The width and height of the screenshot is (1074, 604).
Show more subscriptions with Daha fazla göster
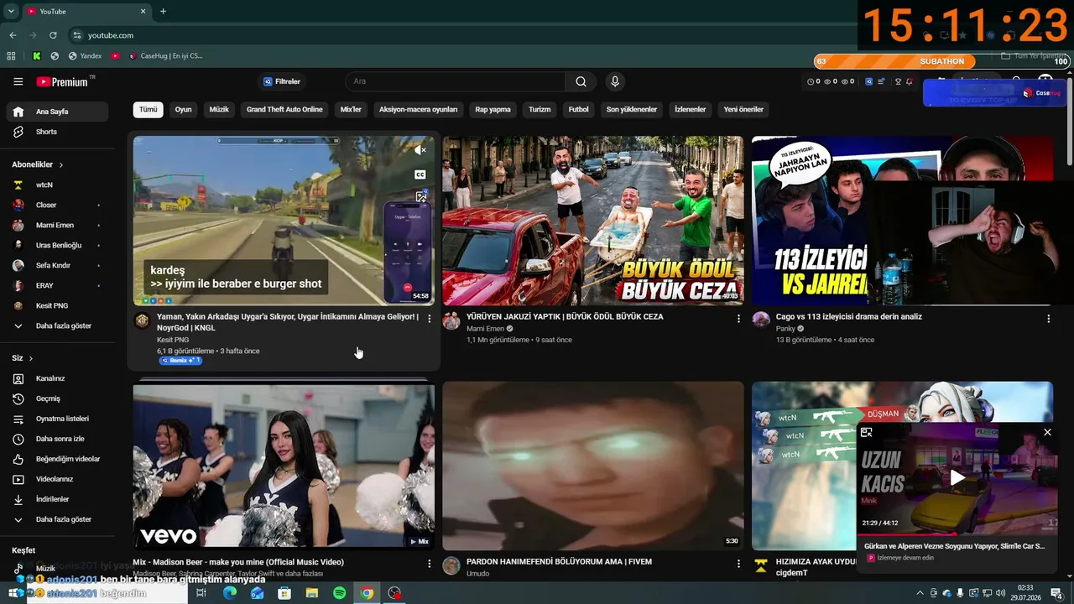[x=58, y=325]
